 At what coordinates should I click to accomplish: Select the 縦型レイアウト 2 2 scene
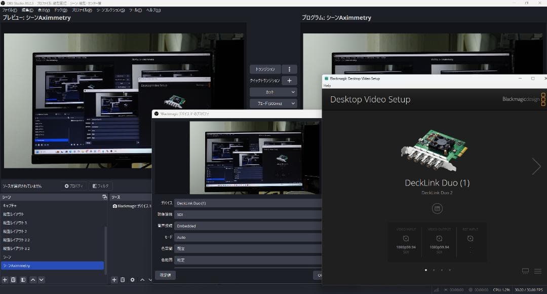tap(52, 240)
